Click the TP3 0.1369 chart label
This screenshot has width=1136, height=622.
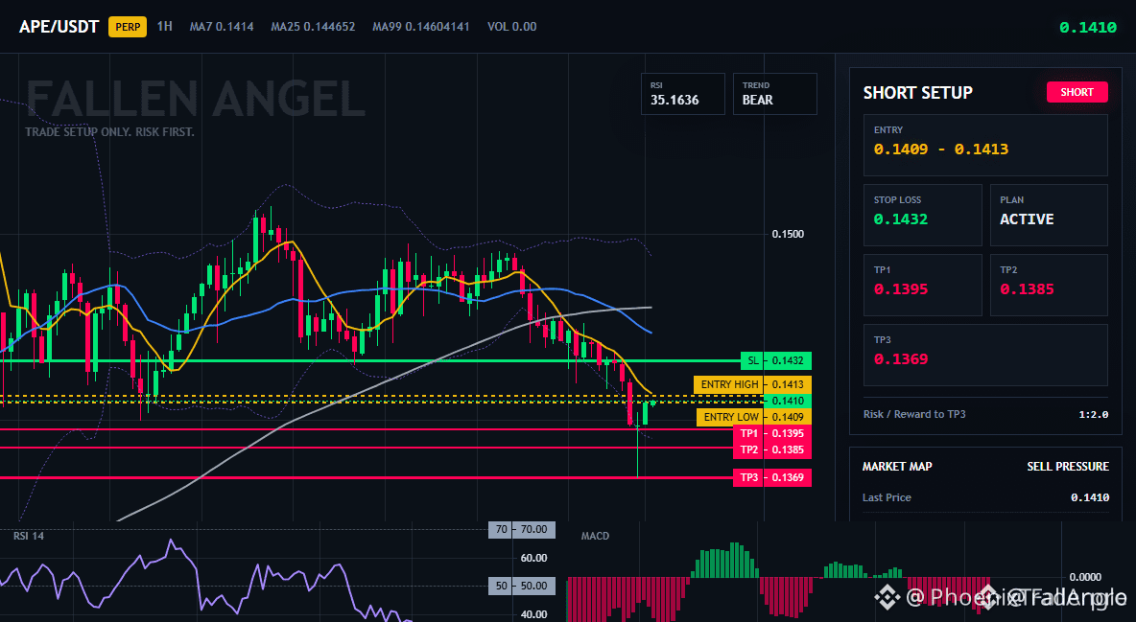pyautogui.click(x=772, y=477)
